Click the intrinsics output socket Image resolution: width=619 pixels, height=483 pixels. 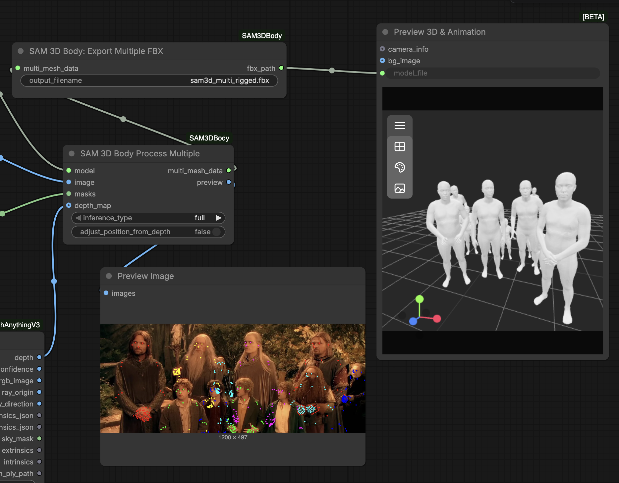point(39,461)
